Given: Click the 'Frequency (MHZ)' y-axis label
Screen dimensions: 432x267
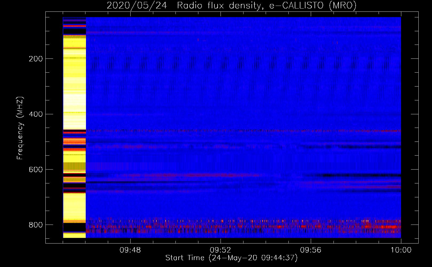Looking at the screenshot, I should pos(20,128).
